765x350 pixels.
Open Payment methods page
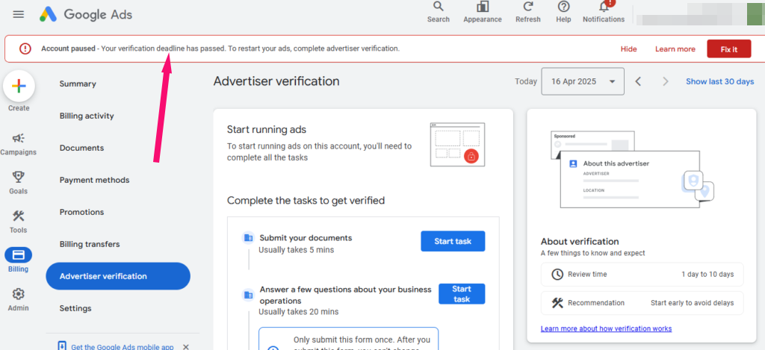[94, 180]
